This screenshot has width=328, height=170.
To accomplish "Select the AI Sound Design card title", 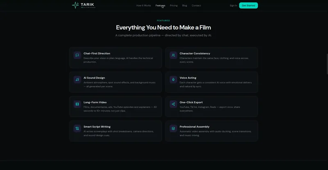I will [x=94, y=78].
